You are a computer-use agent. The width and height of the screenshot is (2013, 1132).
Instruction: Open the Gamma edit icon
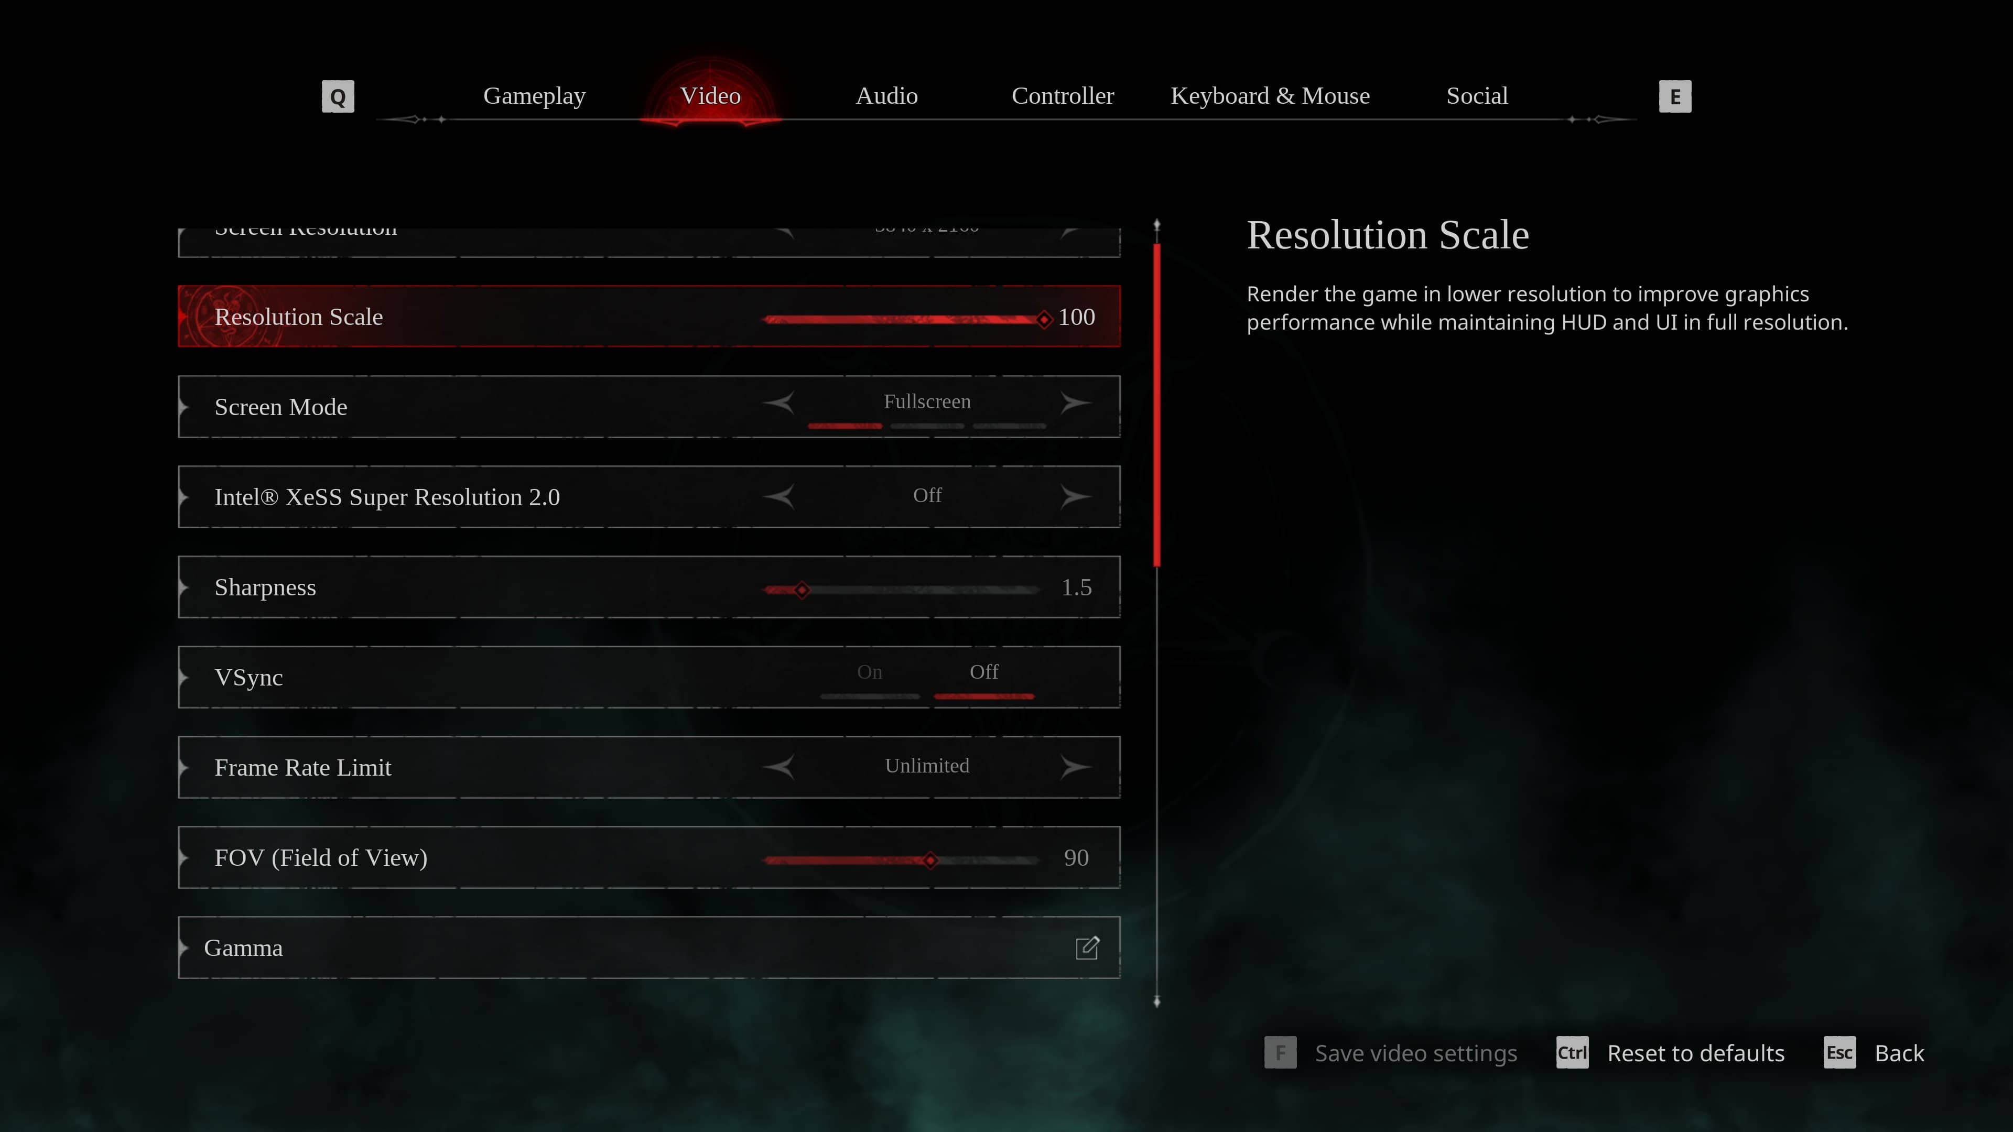click(x=1087, y=948)
